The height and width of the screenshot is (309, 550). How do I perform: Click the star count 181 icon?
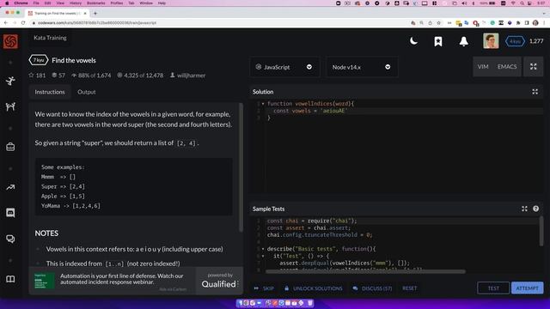[31, 76]
